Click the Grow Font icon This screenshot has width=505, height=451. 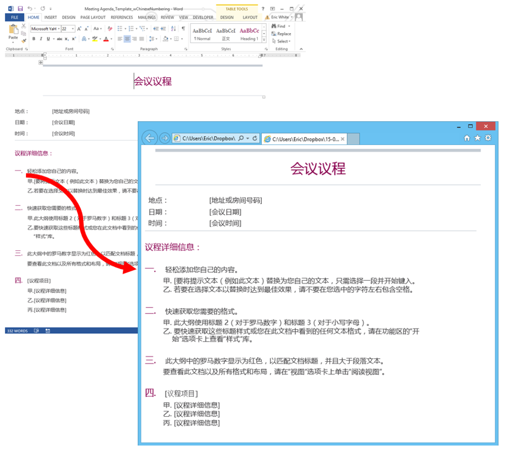coord(79,28)
